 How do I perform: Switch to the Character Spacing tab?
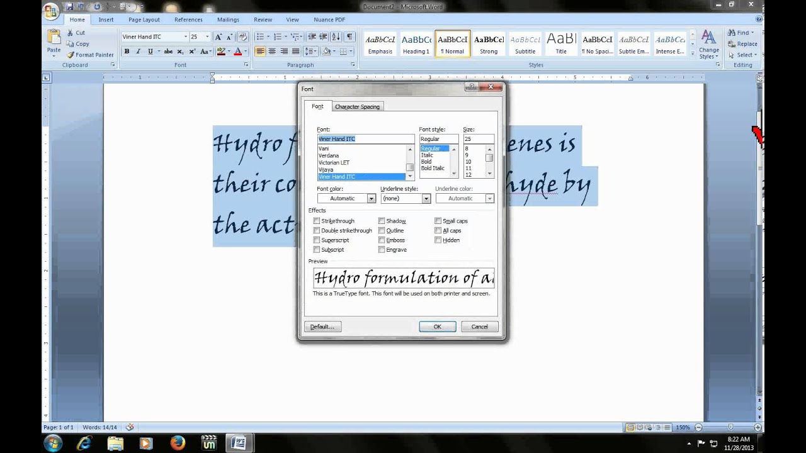point(357,106)
